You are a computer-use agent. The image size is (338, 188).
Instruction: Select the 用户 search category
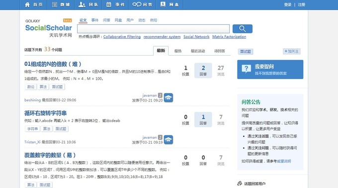(x=130, y=20)
